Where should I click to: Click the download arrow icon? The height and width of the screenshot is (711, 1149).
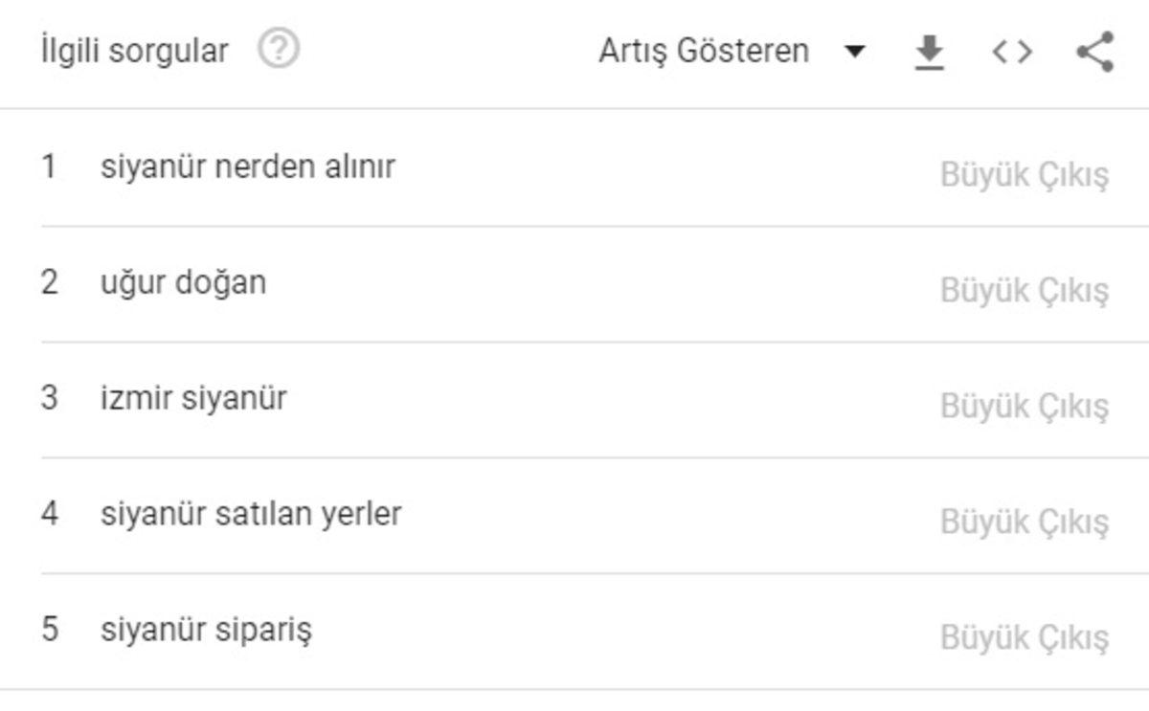click(x=928, y=52)
